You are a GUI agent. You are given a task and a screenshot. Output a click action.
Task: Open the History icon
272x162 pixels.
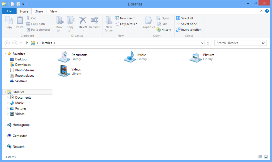[164, 30]
